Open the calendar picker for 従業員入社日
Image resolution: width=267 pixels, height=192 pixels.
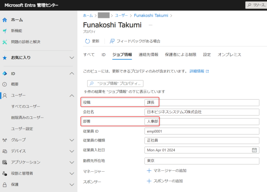[x=254, y=150]
